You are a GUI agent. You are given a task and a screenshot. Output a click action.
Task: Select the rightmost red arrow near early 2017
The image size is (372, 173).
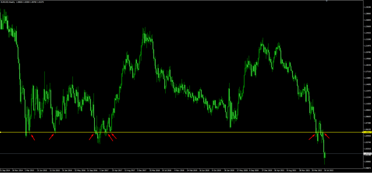point(114,136)
